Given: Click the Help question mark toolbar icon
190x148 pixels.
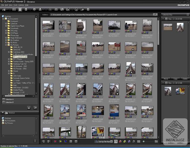Looking at the screenshot, I should click(88, 10).
